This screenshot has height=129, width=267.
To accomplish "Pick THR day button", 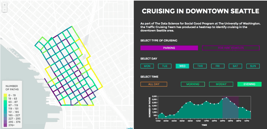I will [200, 66].
